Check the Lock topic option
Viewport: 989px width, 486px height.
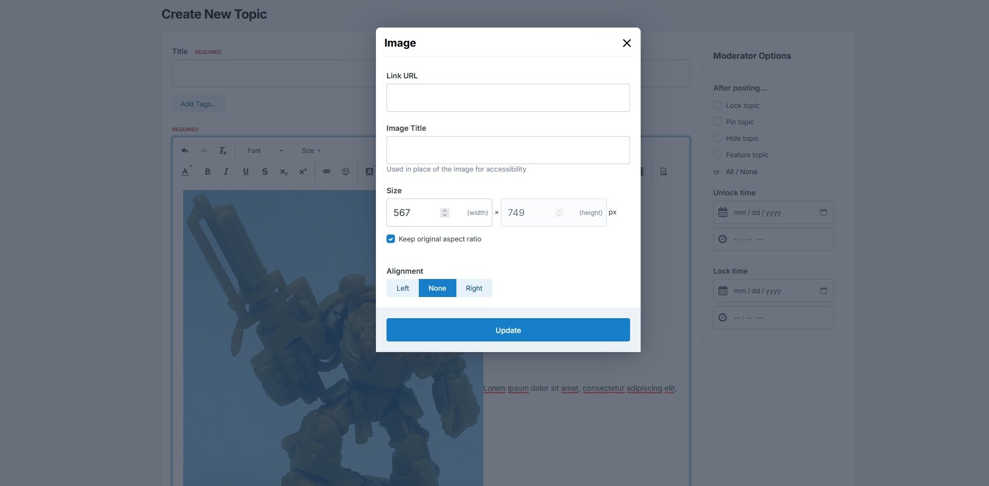click(x=717, y=105)
